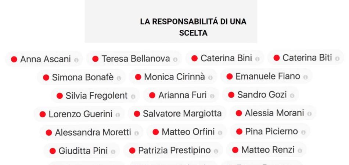Click info icon after Caterina Bini

(x=257, y=59)
